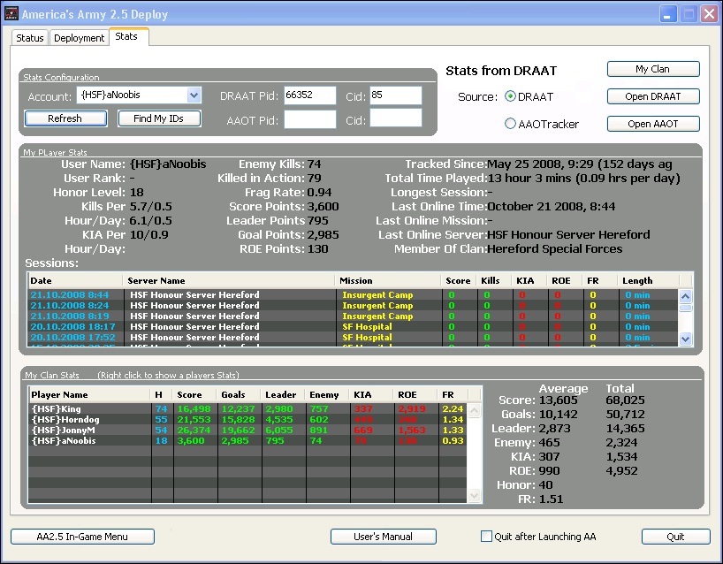Click the America's Army title bar icon

point(11,13)
